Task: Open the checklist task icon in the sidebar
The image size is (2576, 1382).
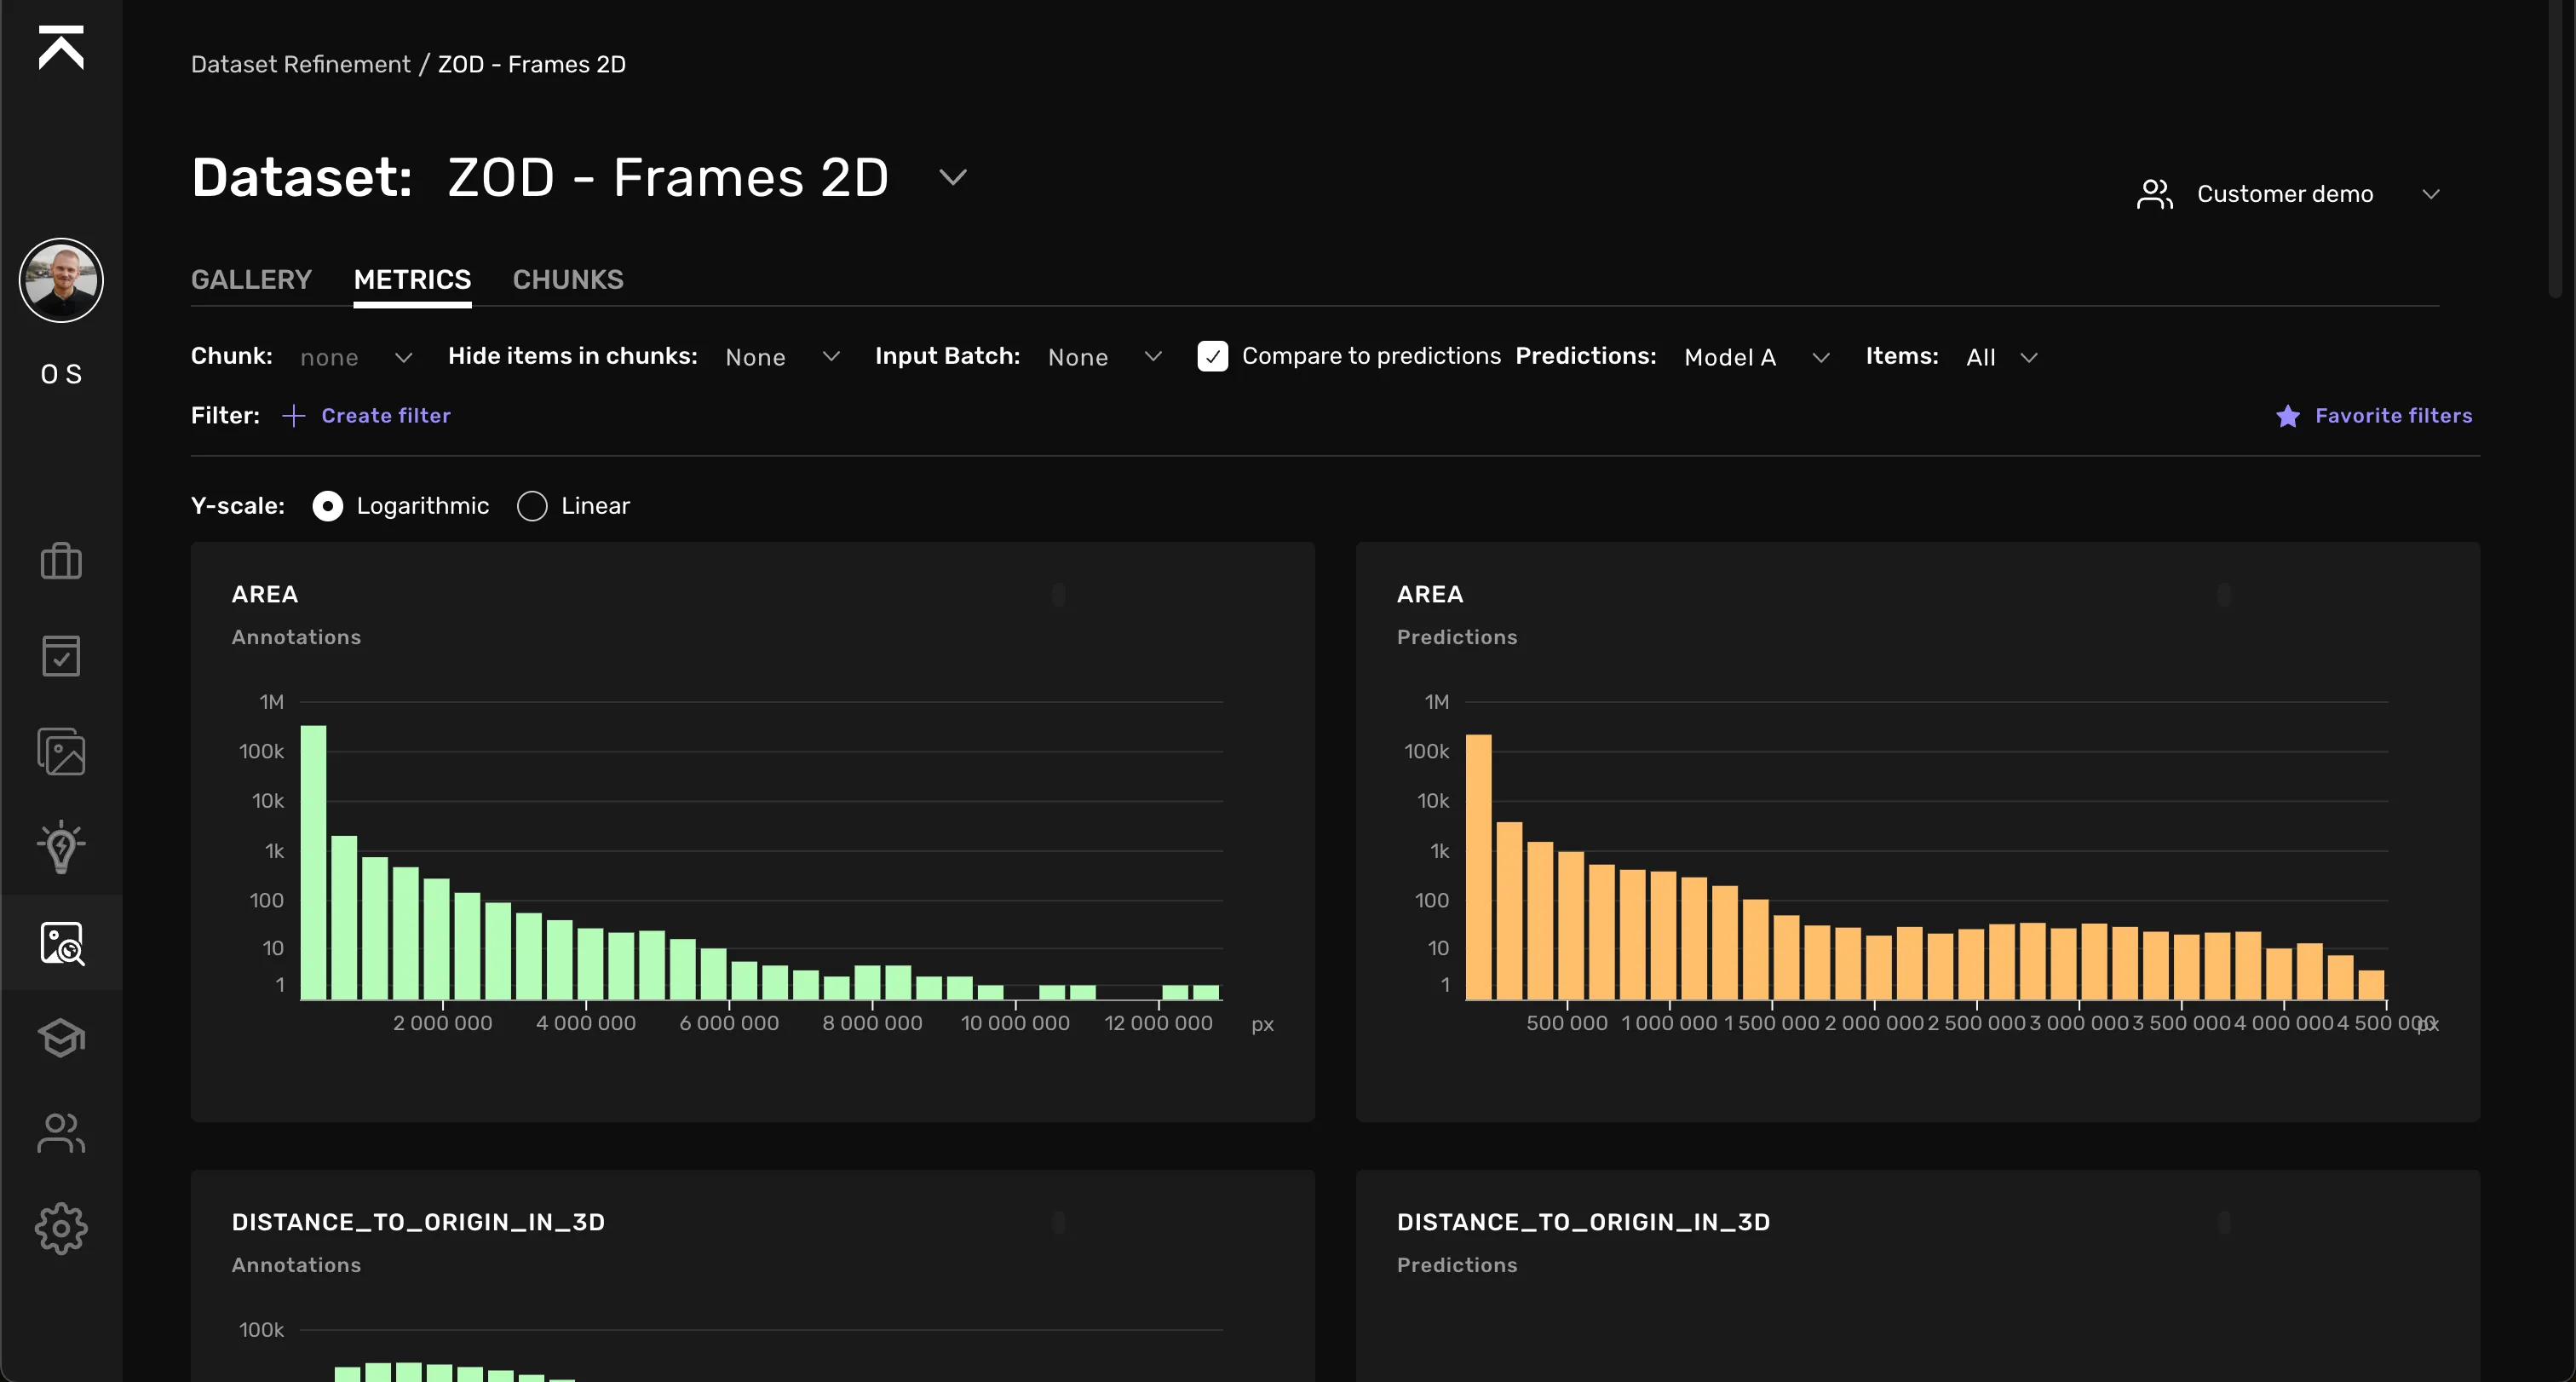Action: [61, 656]
